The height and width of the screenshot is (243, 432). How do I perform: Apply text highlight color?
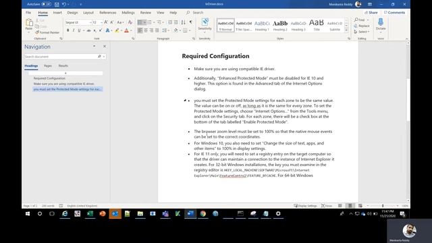[x=117, y=30]
